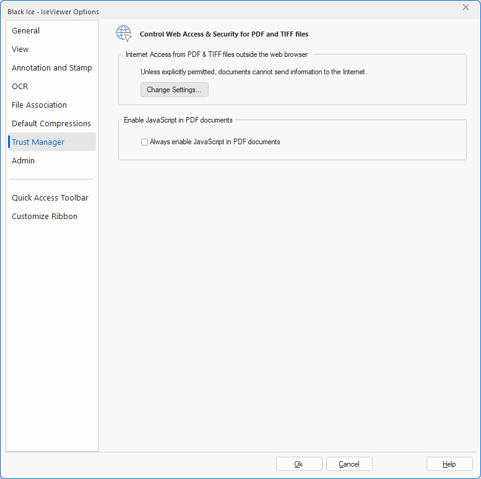Viewport: 481px width, 479px height.
Task: Go to the OCR options
Action: click(51, 87)
